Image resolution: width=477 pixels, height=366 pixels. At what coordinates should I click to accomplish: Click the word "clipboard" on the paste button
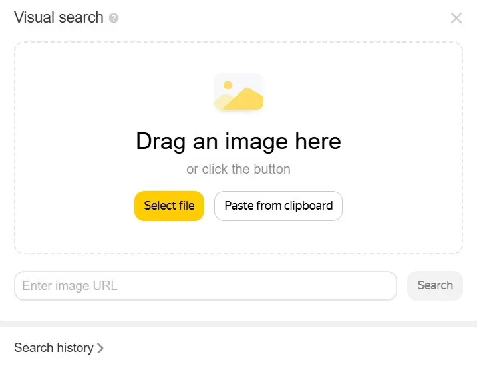point(307,206)
